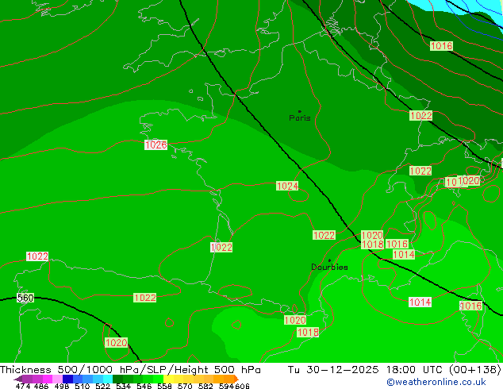The height and width of the screenshot is (389, 503).
Task: Select the 1026 isobar label near Brittany
Action: pyautogui.click(x=156, y=145)
